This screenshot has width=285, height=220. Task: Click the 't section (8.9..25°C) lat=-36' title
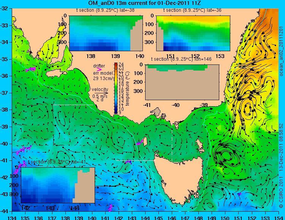[x=192, y=10]
